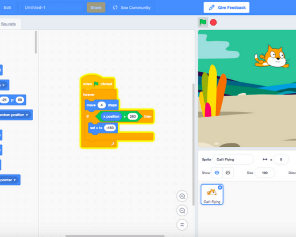Click the See Community swirl icon
Viewport: 296px width, 237px height.
point(115,8)
